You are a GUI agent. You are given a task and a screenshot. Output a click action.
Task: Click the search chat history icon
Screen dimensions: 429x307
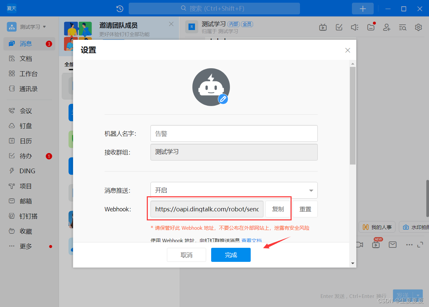403,27
